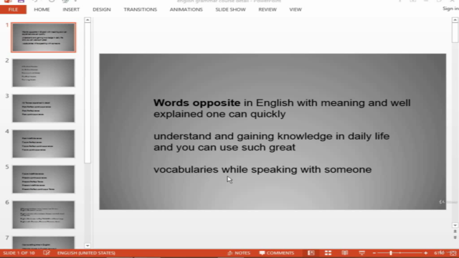Select slide 6 thumbnail

pyautogui.click(x=43, y=215)
